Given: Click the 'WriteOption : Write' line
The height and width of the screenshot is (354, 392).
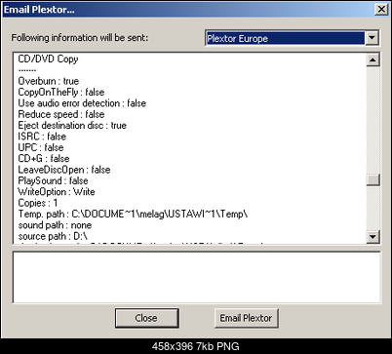Looking at the screenshot, I should click(57, 192).
